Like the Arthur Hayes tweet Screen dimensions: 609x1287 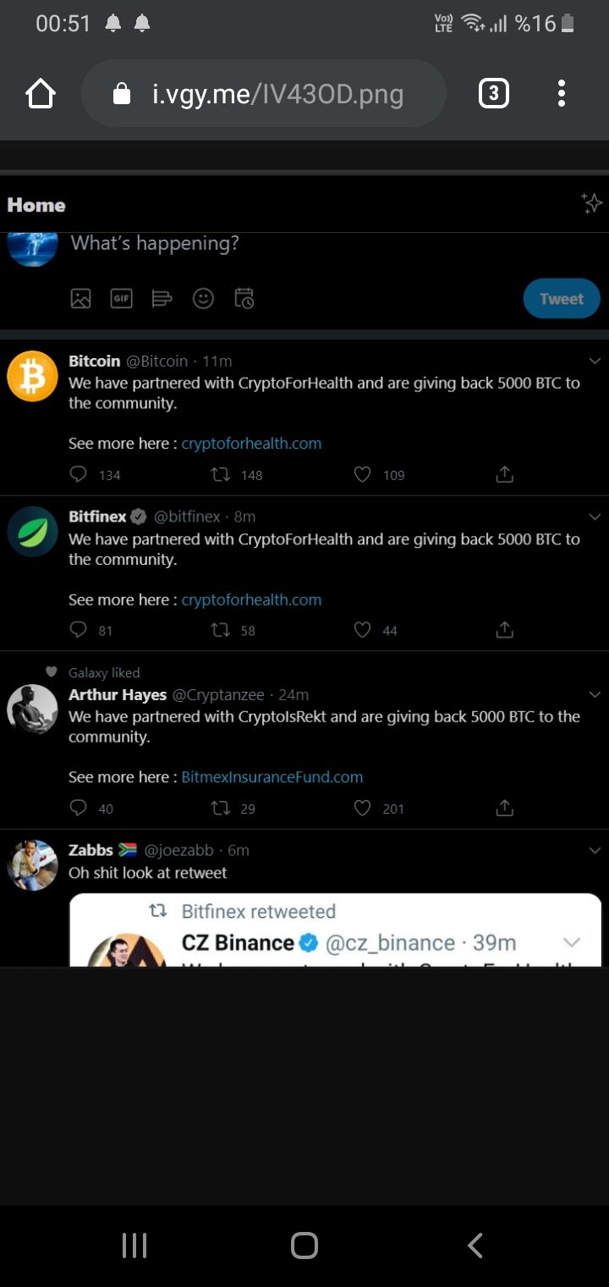tap(363, 809)
